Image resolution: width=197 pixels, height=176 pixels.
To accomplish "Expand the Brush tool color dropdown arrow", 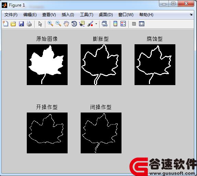I will [96, 24].
